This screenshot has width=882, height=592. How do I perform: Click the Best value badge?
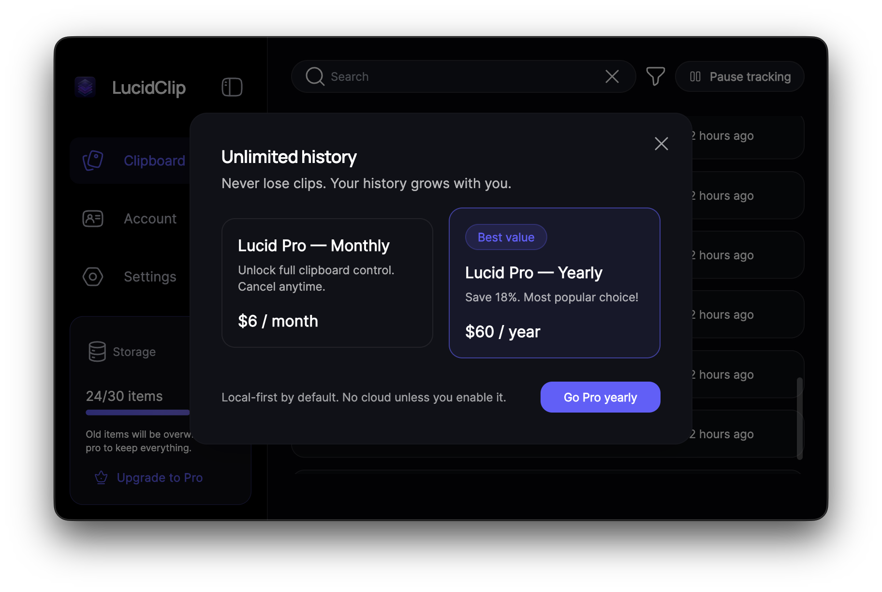506,237
